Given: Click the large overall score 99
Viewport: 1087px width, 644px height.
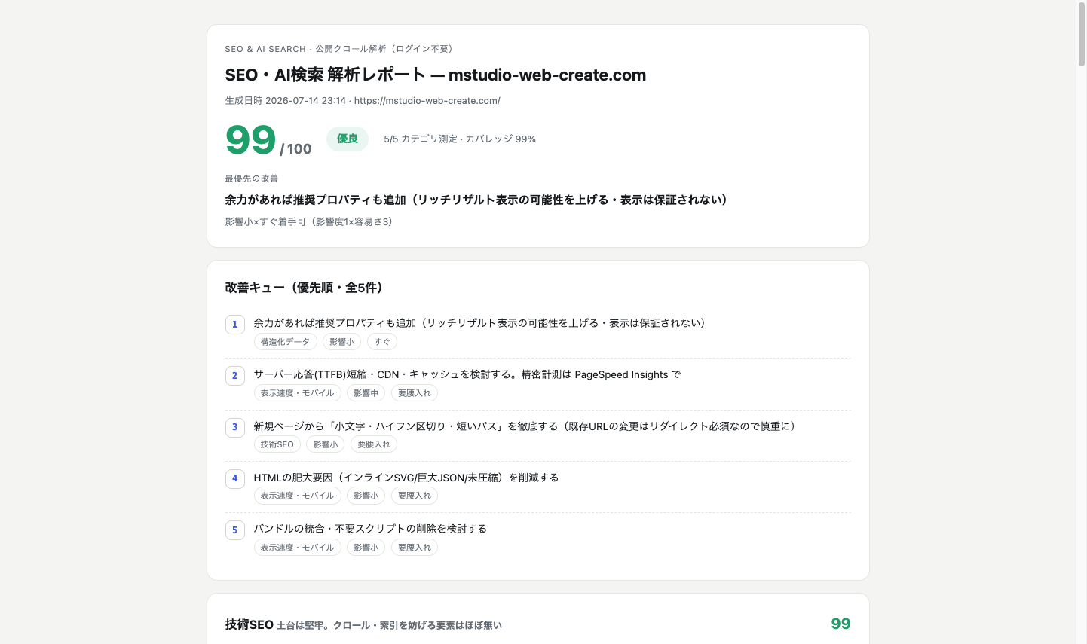Looking at the screenshot, I should (250, 140).
